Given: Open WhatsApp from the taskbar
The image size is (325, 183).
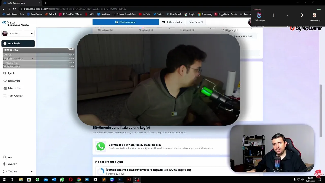Looking at the screenshot, I should pyautogui.click(x=62, y=180).
